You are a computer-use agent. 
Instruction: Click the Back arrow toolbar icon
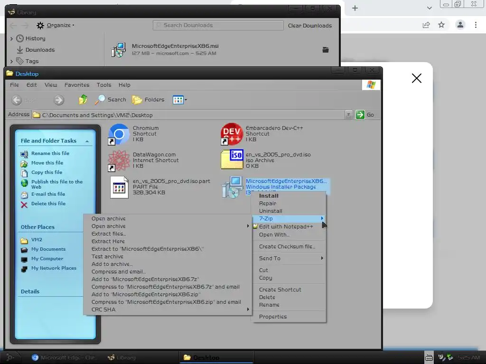click(17, 100)
